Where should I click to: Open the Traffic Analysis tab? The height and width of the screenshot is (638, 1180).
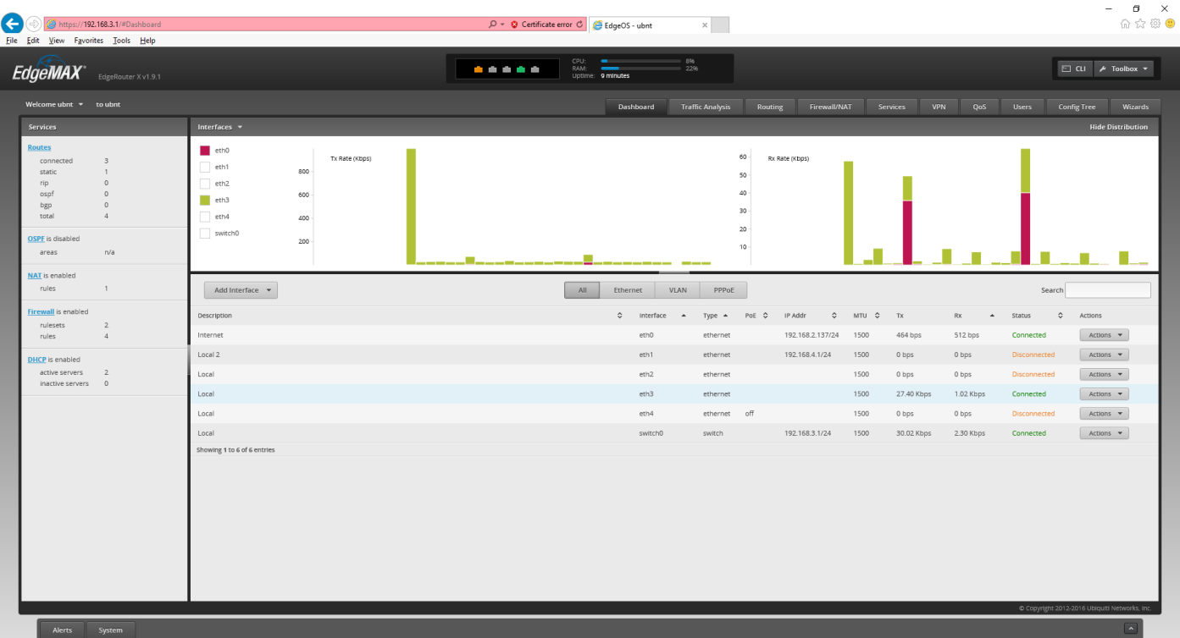[x=705, y=107]
